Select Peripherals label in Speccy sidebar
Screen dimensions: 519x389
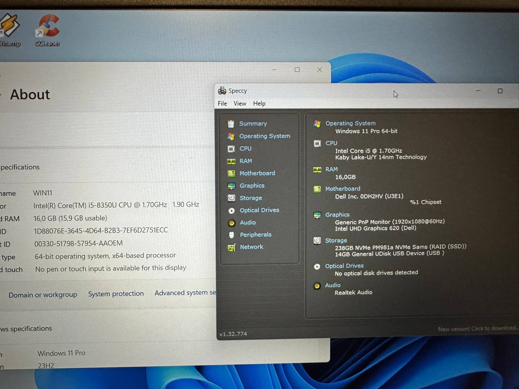[256, 235]
